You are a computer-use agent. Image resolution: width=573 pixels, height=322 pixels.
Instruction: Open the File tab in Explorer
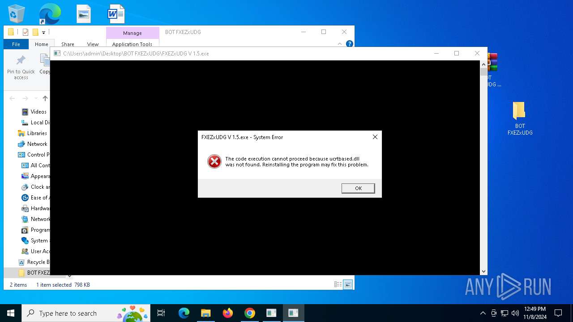(x=16, y=44)
